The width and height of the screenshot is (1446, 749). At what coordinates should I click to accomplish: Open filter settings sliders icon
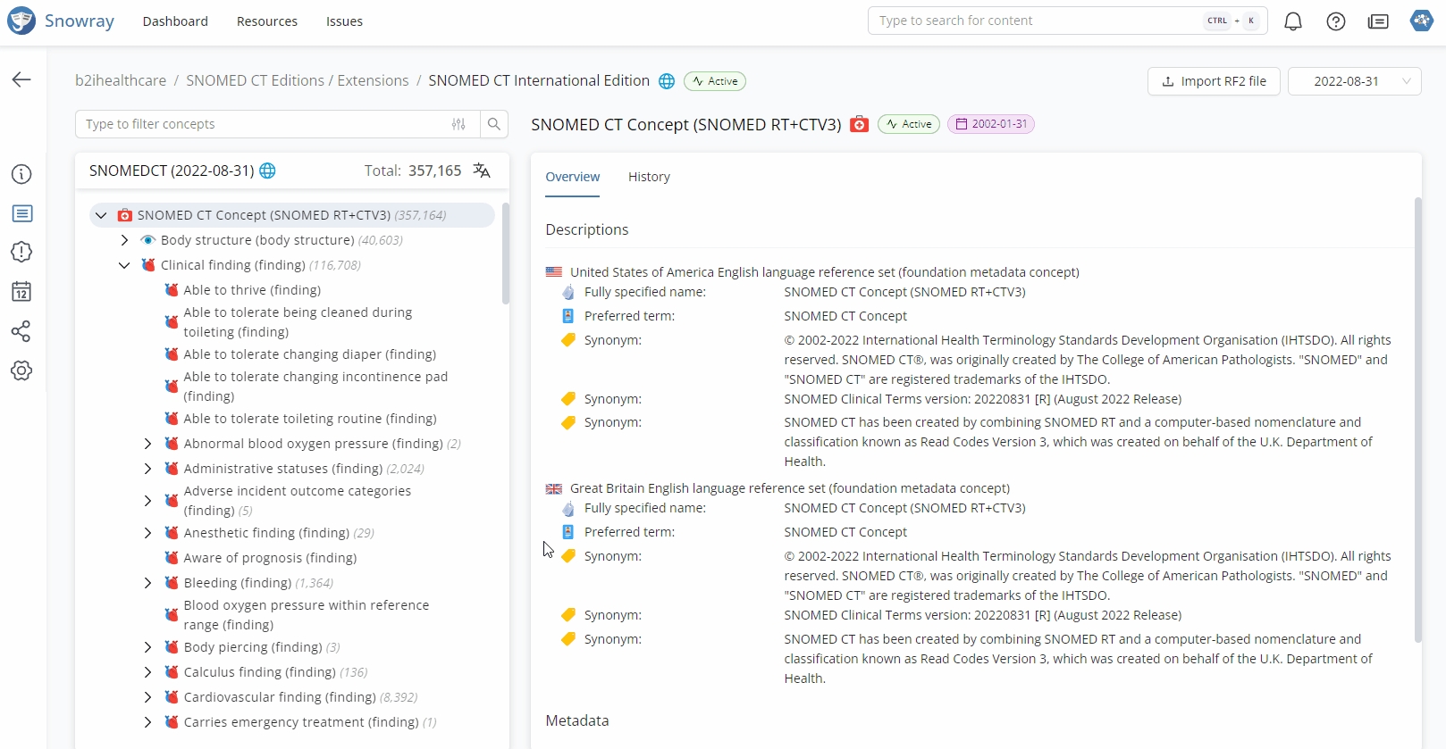pos(458,124)
